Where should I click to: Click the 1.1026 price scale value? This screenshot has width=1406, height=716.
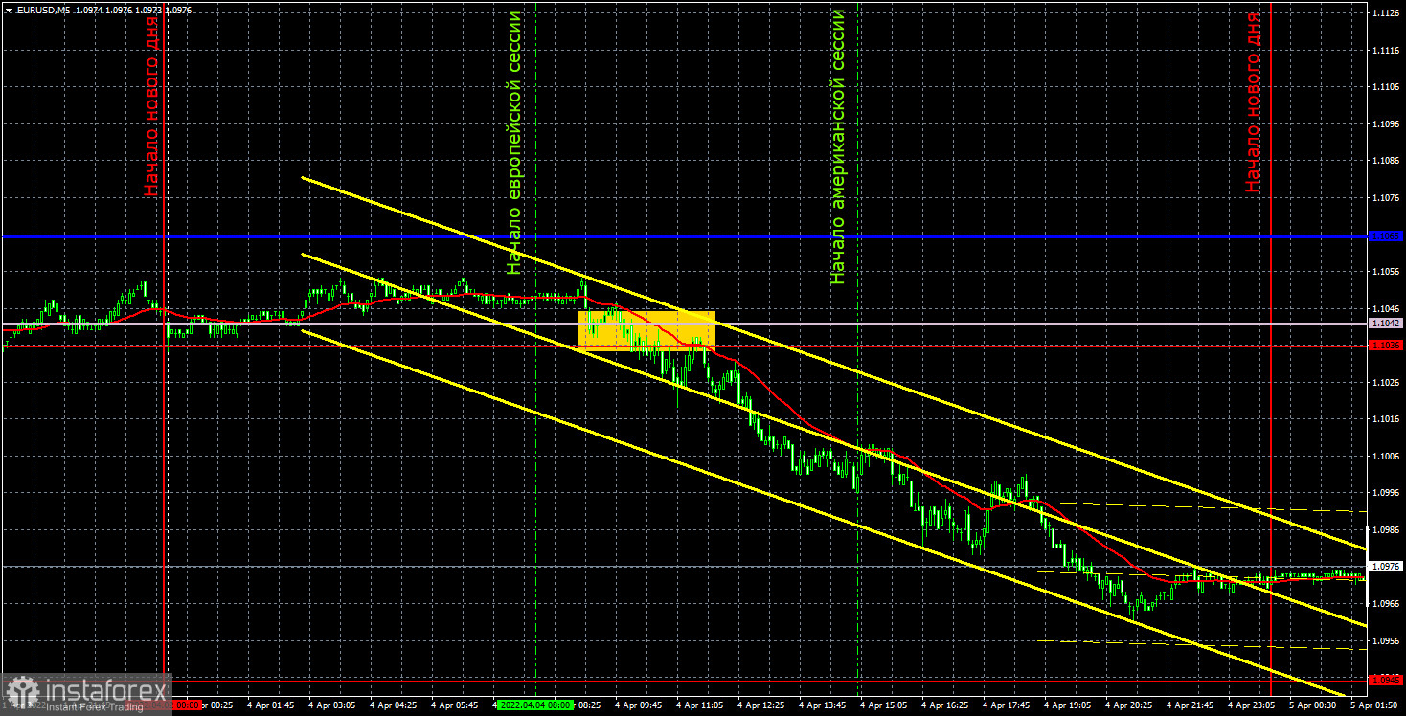1386,383
